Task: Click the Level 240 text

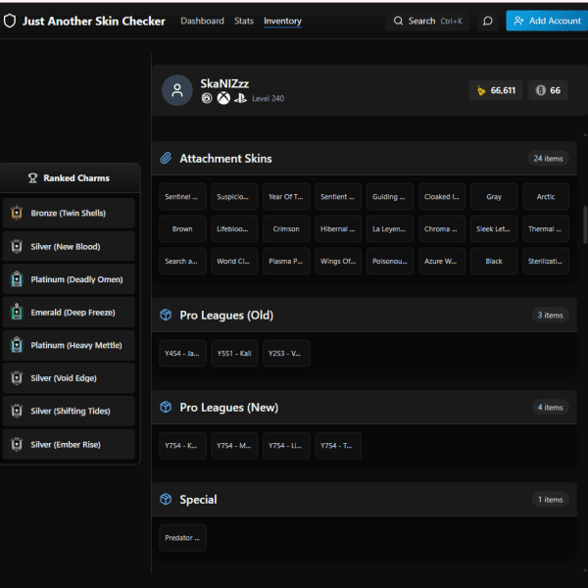Action: point(269,99)
